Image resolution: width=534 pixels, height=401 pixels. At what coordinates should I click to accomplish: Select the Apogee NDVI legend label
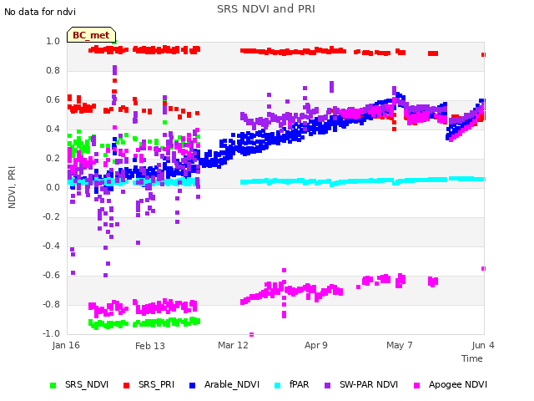point(458,384)
